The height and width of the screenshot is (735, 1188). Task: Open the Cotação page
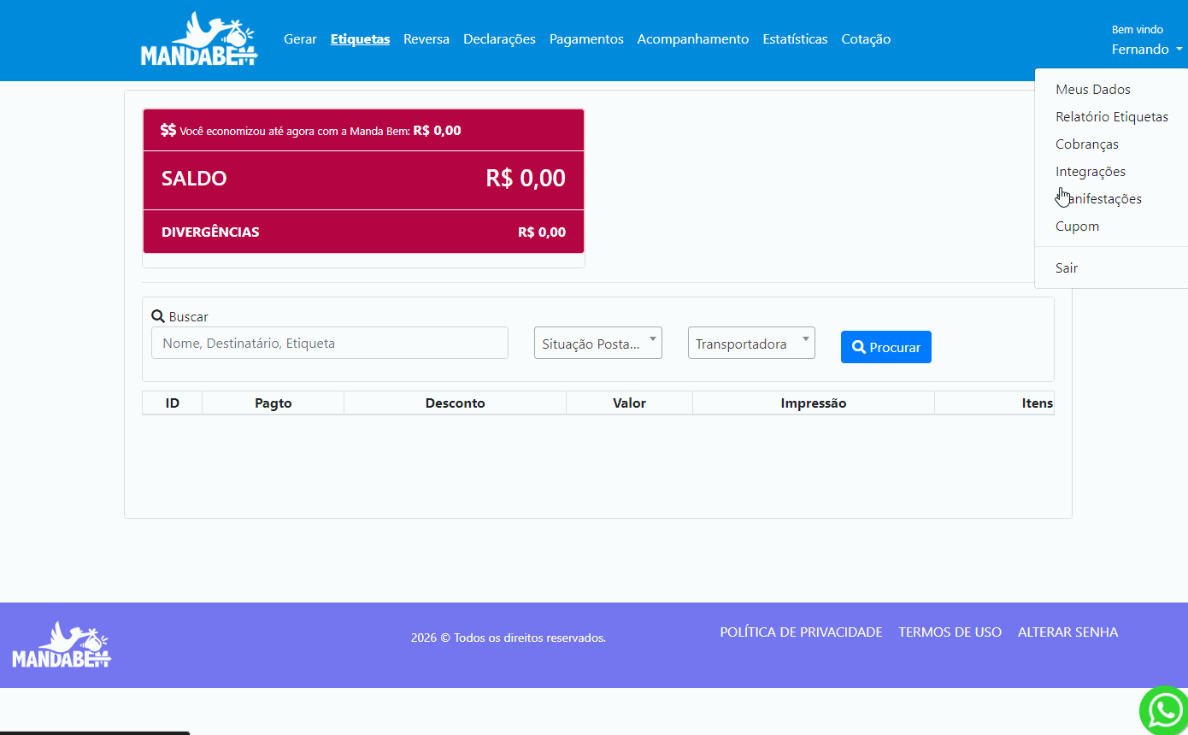coord(865,39)
